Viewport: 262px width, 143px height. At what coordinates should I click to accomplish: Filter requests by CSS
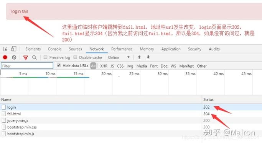pyautogui.click(x=120, y=66)
